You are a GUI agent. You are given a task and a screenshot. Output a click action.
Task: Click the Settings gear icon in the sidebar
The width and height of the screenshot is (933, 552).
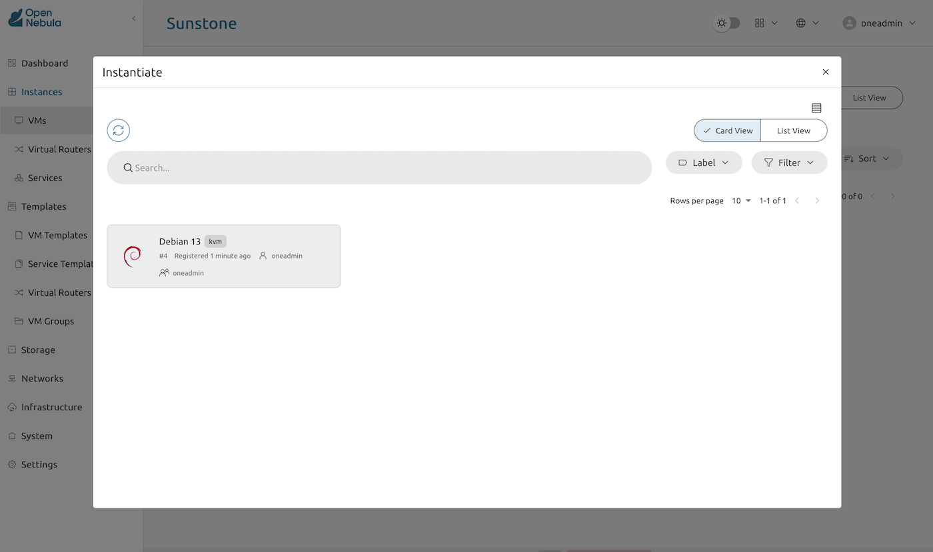click(11, 464)
